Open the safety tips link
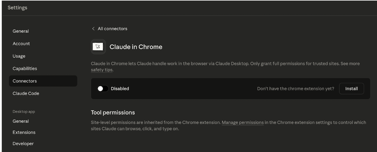Screen dimensions: 377x152 click(102, 70)
